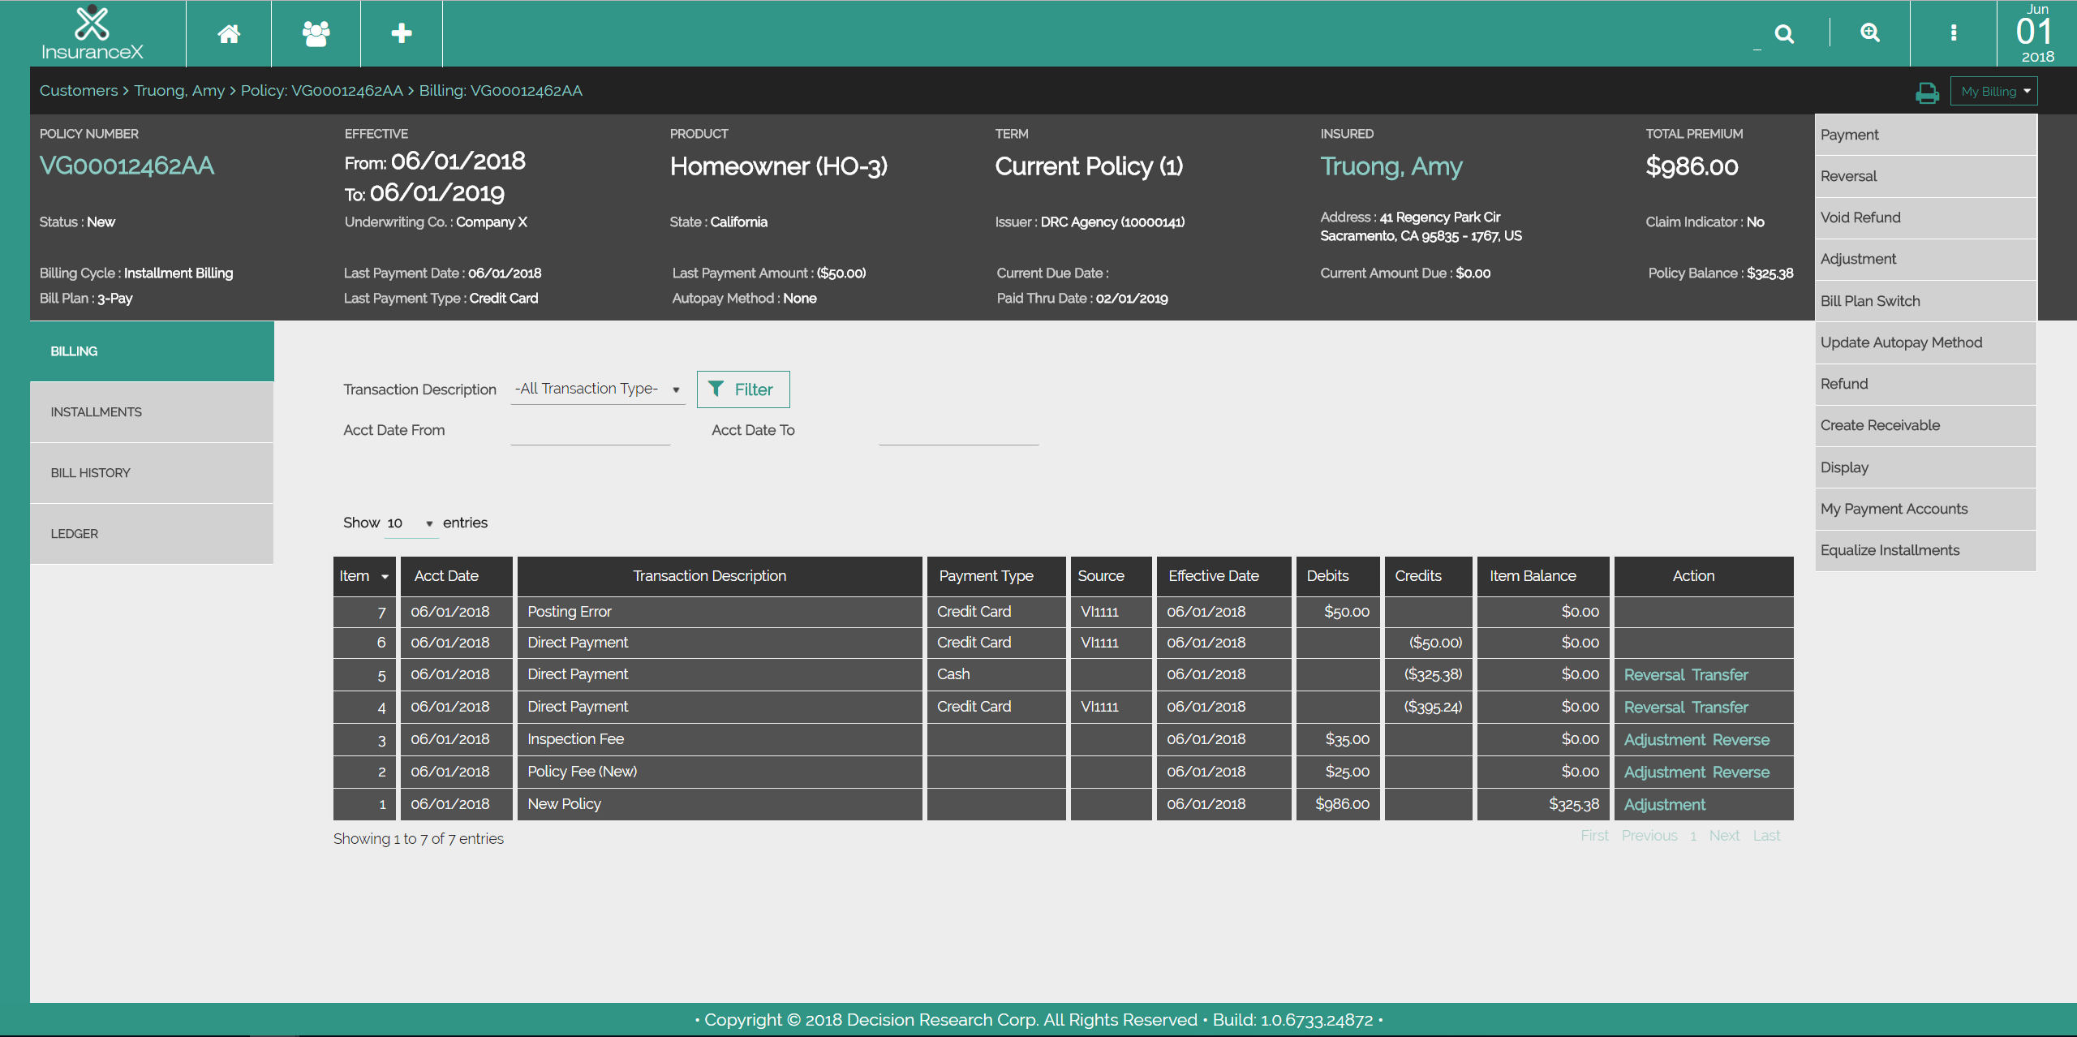Click Reversal link on the Cash payment row
Image resolution: width=2077 pixels, height=1037 pixels.
point(1655,674)
